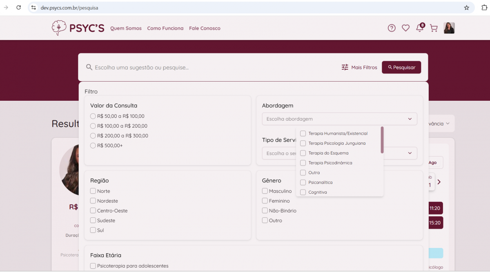Navigate to Fale Conosco page
The width and height of the screenshot is (490, 272).
point(205,29)
